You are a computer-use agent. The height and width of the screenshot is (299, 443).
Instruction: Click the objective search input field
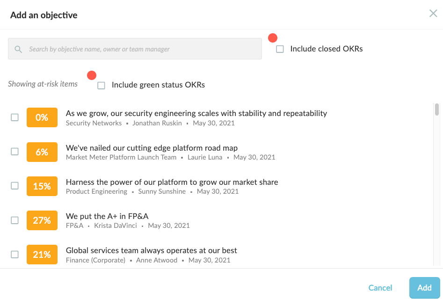coord(135,49)
